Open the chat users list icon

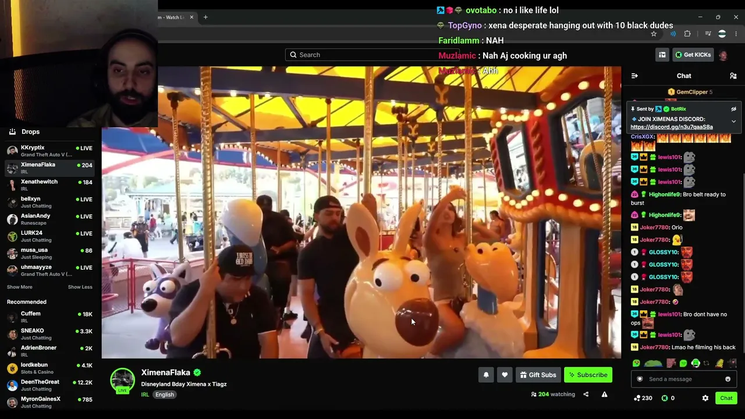733,76
